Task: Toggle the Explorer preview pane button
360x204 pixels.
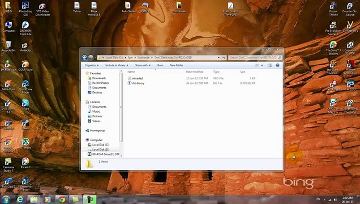Action: (269, 65)
